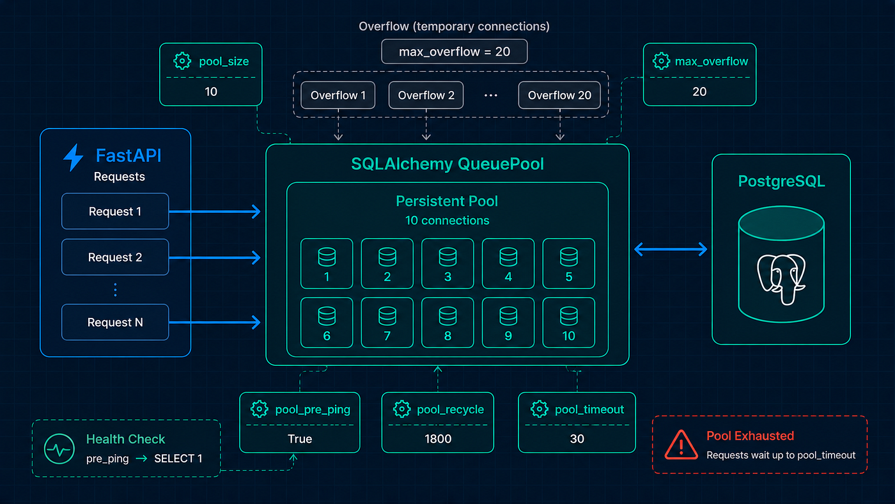Click the Overflow 20 box
Screen dimensions: 895x504
pos(559,95)
